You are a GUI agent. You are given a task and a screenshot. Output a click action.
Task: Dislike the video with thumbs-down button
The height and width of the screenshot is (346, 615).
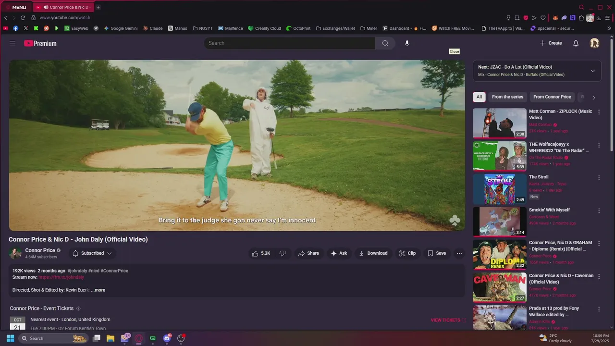283,253
